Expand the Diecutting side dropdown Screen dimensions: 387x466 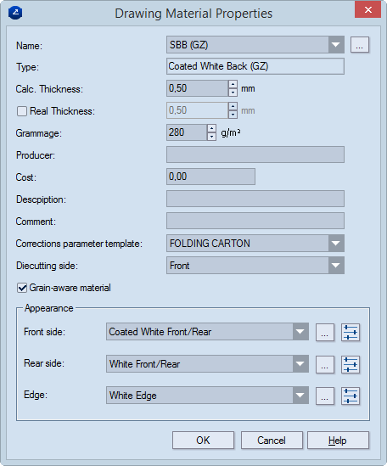point(336,266)
